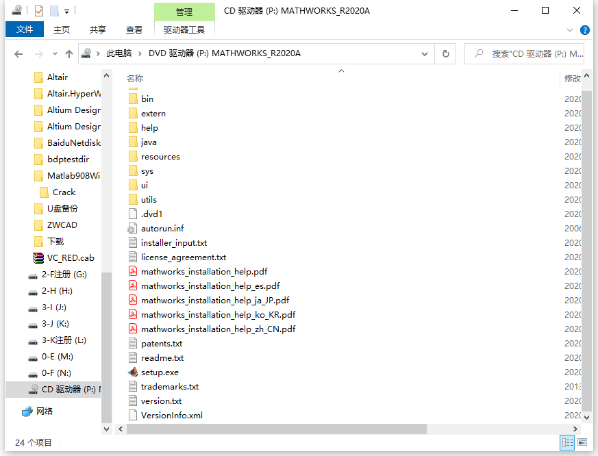Select the mathworks_installation_help.pdf icon
598x456 pixels.
(x=133, y=271)
